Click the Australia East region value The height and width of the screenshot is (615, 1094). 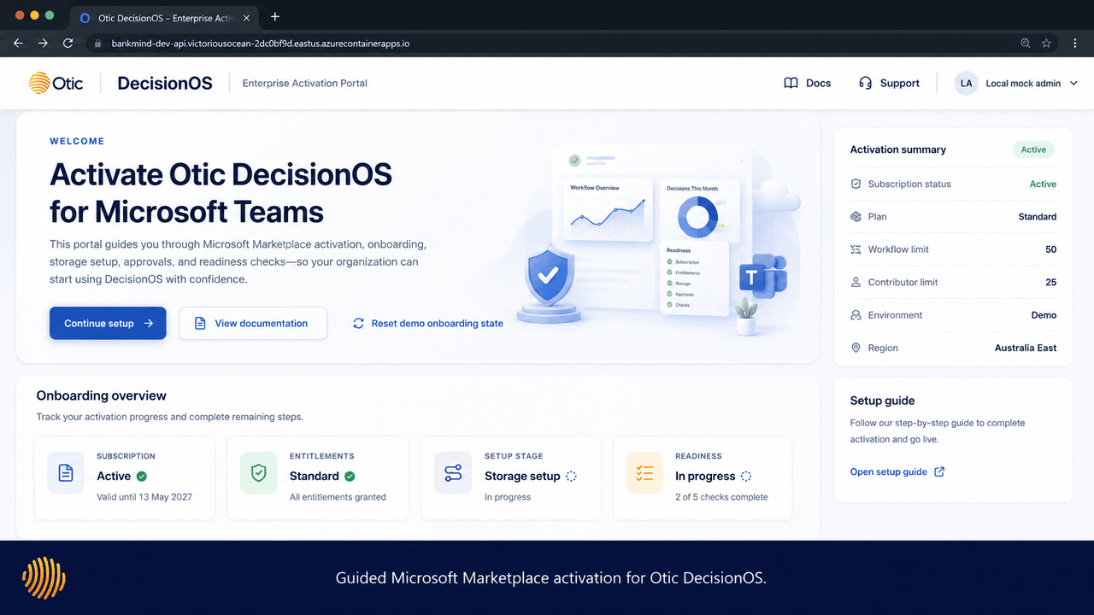pyautogui.click(x=1026, y=348)
